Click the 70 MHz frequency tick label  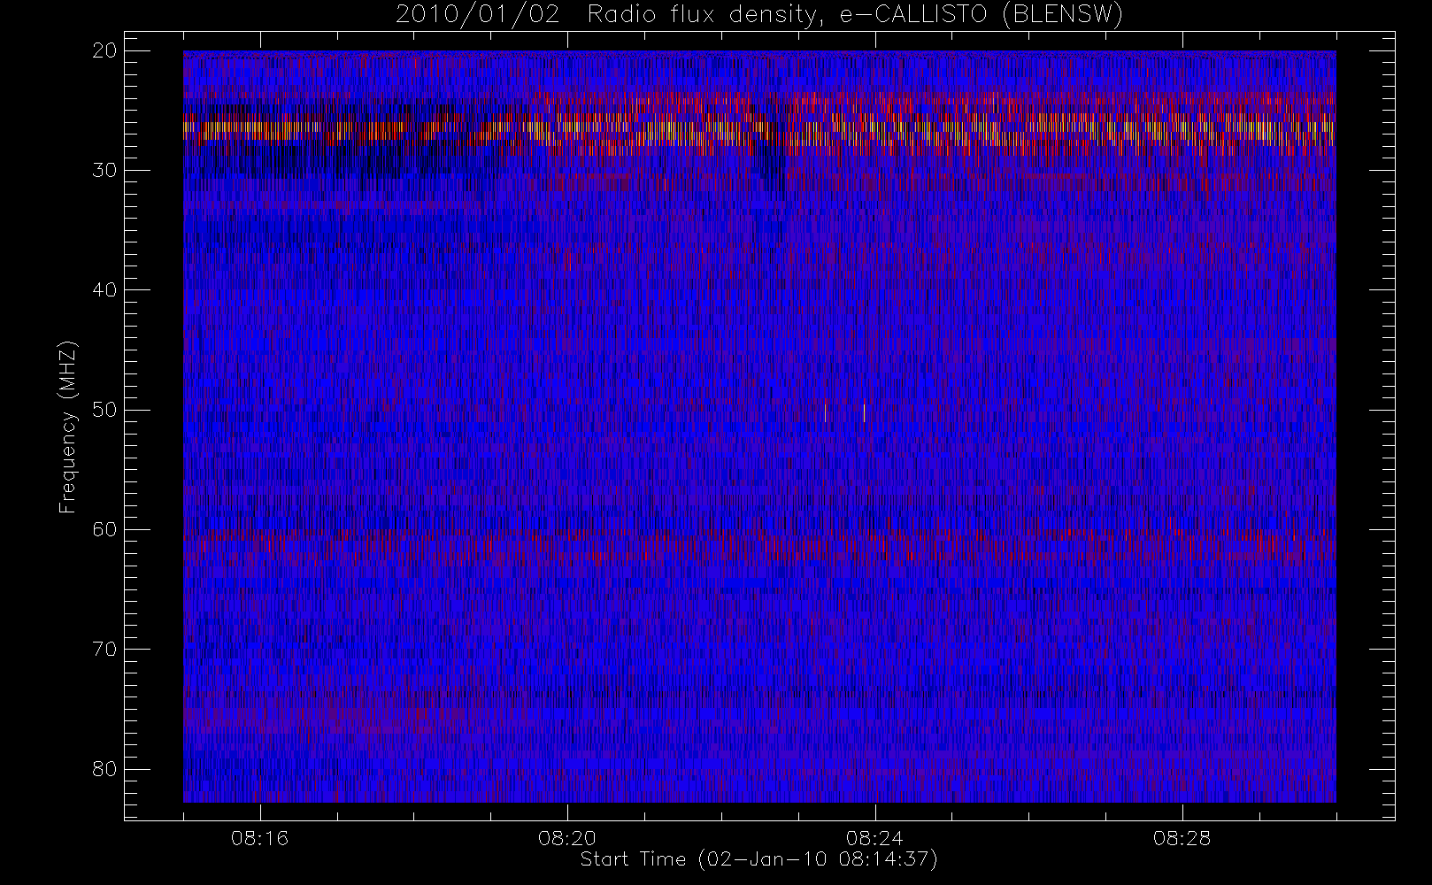[x=104, y=649]
